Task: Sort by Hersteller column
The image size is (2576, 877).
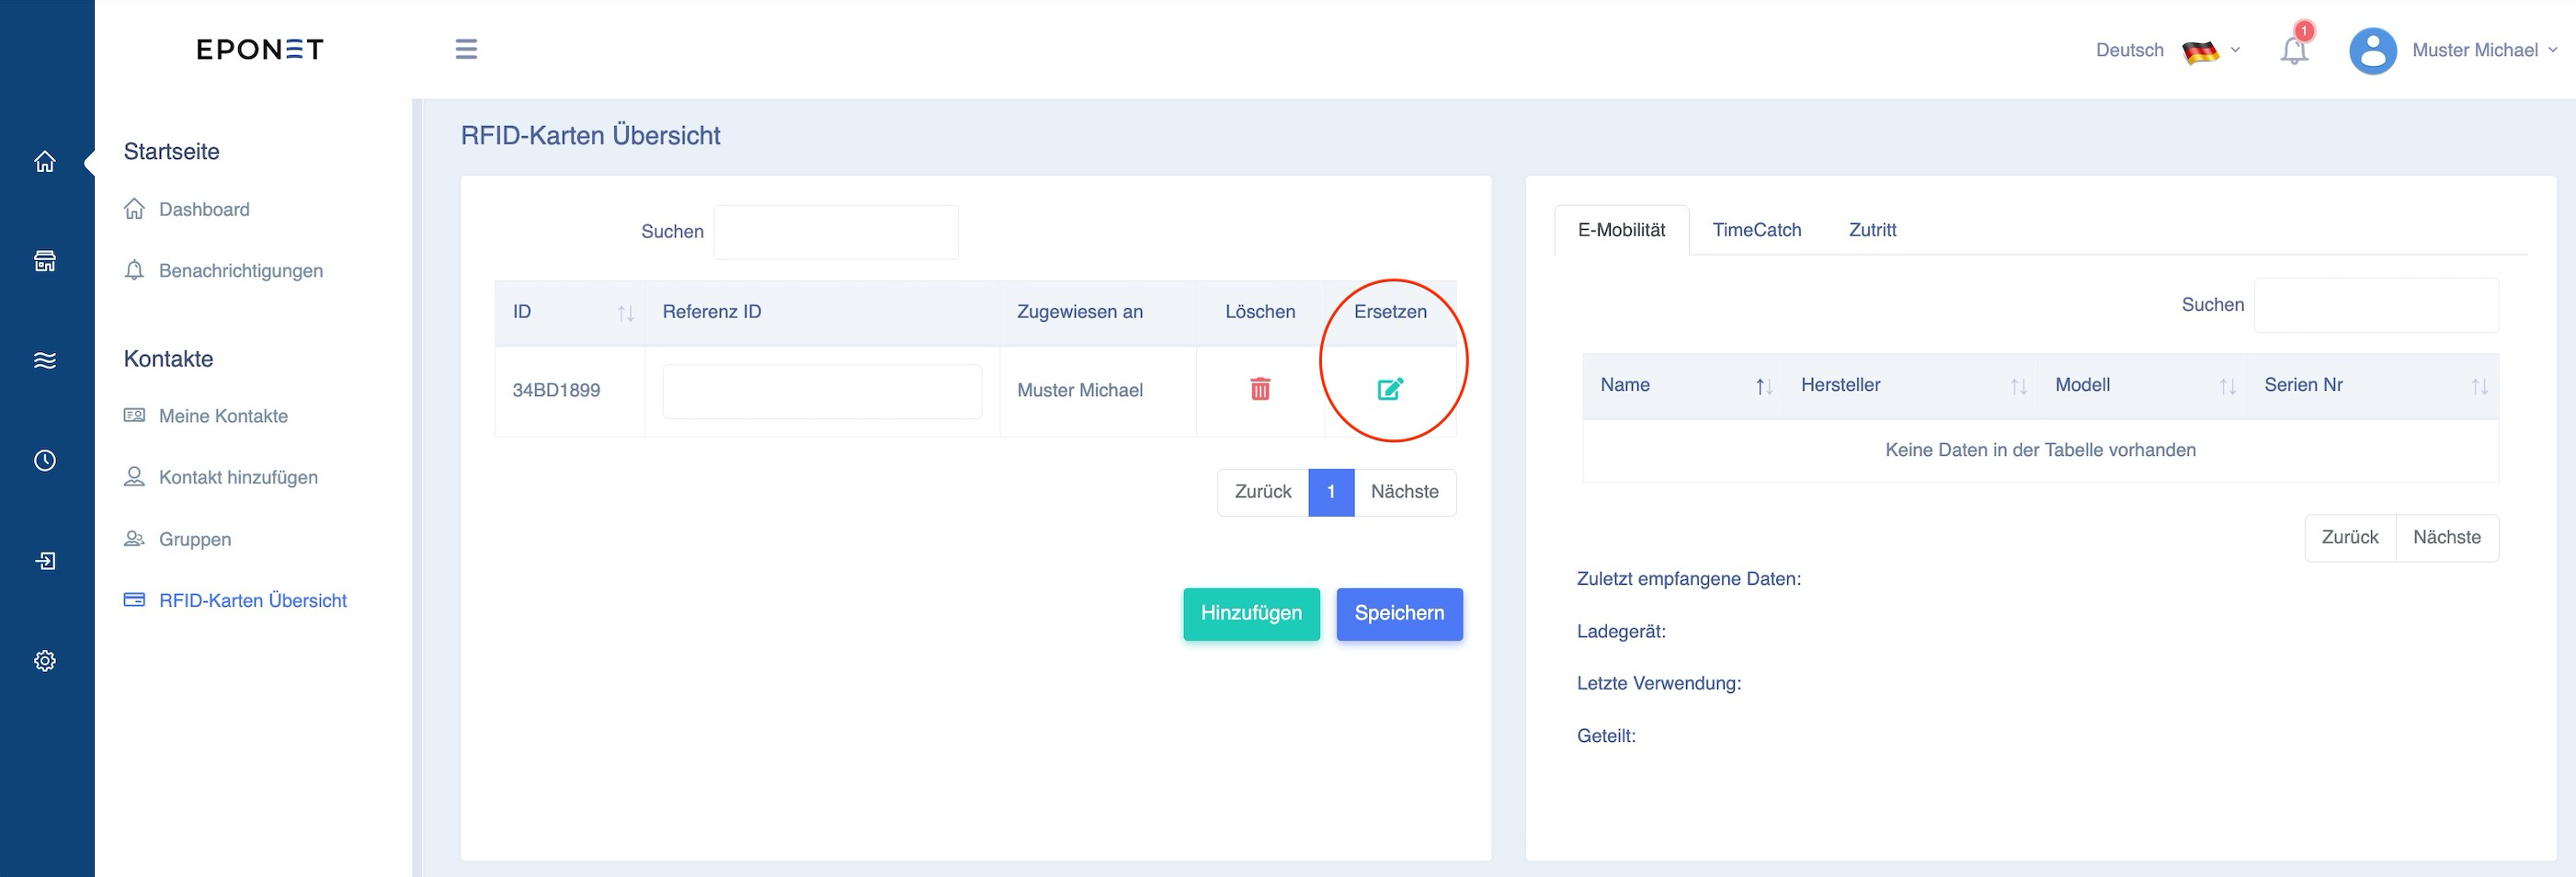Action: pos(1911,385)
